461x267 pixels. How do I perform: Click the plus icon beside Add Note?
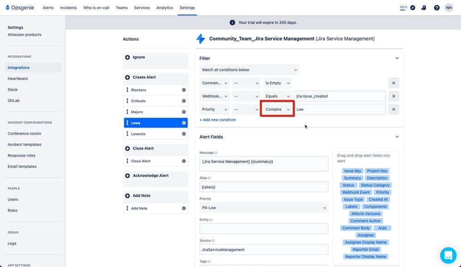pyautogui.click(x=127, y=196)
